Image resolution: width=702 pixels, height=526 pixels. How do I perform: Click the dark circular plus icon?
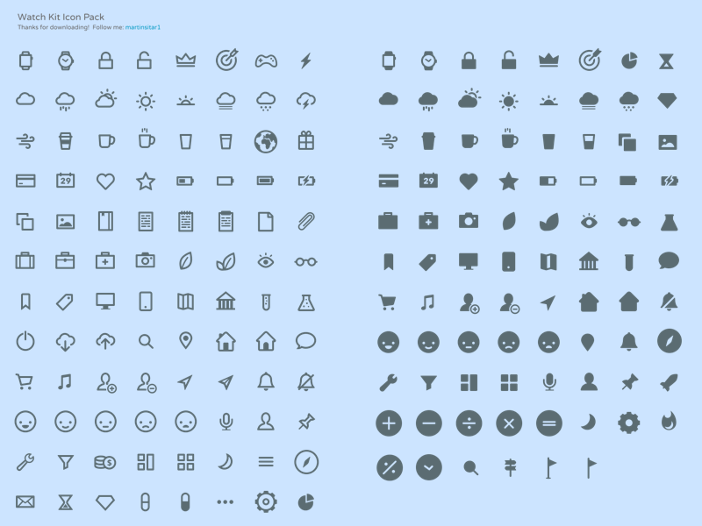click(388, 423)
